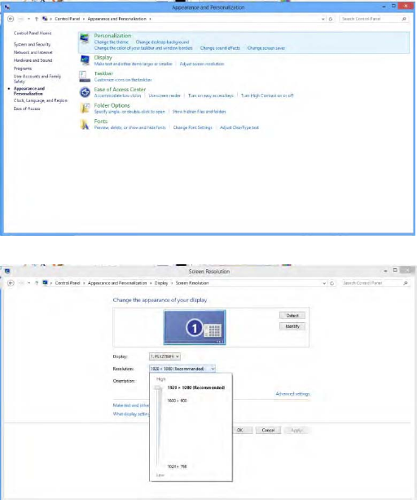Click Adjust screen resolution link

click(x=202, y=64)
